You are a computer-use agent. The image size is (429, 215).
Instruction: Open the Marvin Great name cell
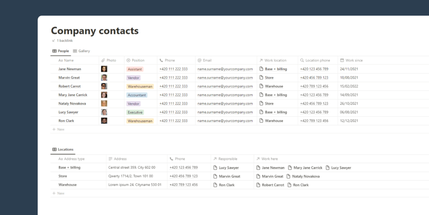point(69,78)
